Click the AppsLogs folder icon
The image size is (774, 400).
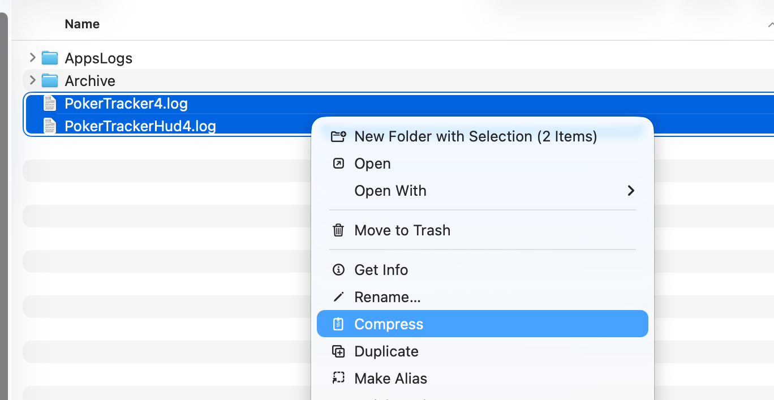pos(50,58)
